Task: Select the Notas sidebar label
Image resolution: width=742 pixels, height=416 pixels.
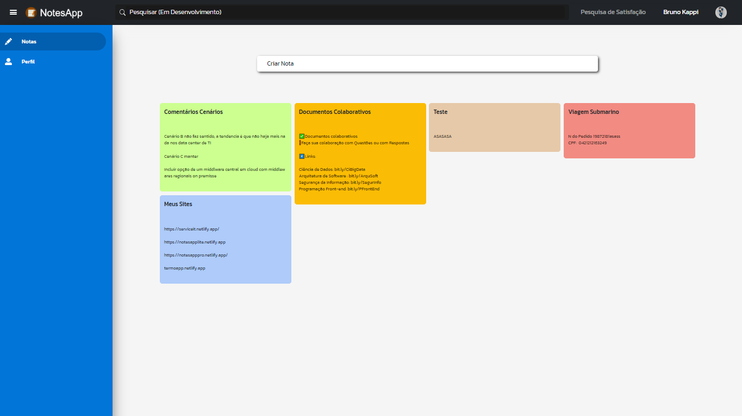Action: pos(29,41)
